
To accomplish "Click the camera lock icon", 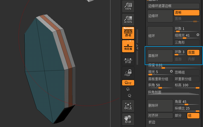I will (x=128, y=73).
